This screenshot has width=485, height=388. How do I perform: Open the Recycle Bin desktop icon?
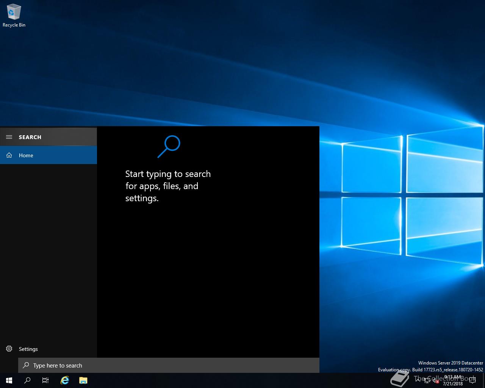tap(14, 16)
